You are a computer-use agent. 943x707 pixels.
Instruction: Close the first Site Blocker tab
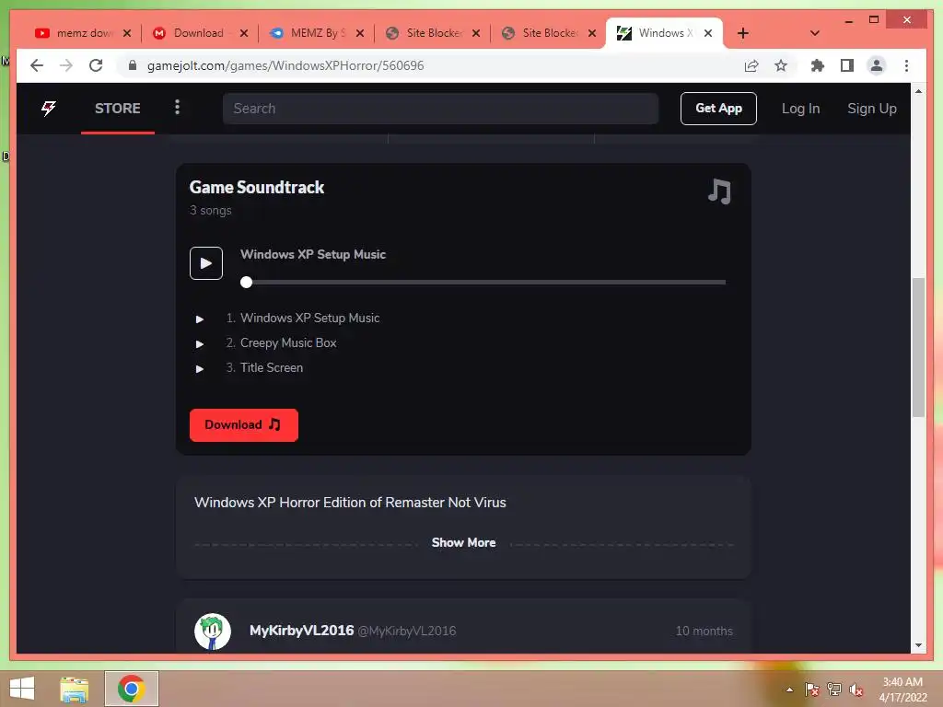pyautogui.click(x=476, y=33)
